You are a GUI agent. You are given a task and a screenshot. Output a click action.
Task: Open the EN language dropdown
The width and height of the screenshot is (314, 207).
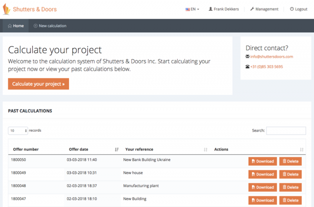192,9
